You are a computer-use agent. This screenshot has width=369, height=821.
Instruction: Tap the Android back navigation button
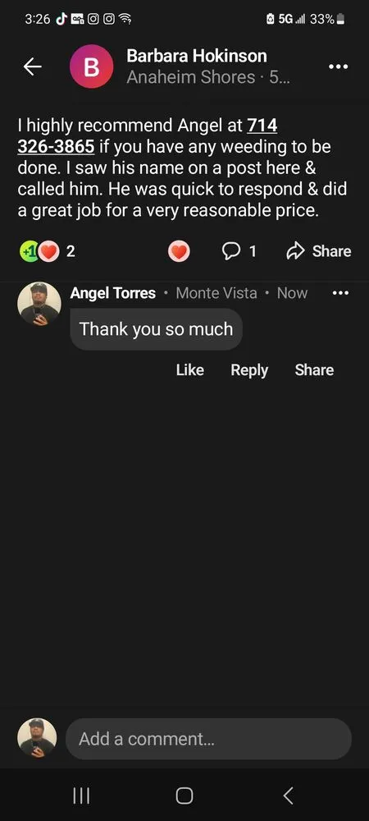tap(288, 796)
